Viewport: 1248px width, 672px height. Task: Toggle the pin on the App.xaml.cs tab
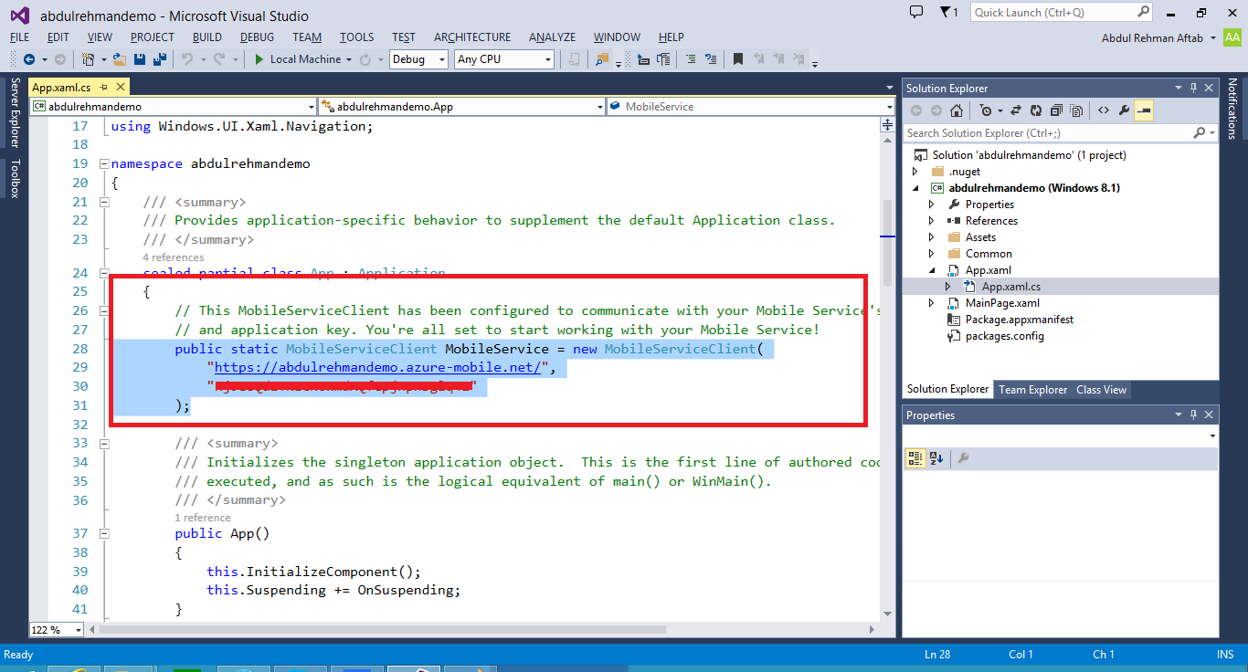coord(103,88)
